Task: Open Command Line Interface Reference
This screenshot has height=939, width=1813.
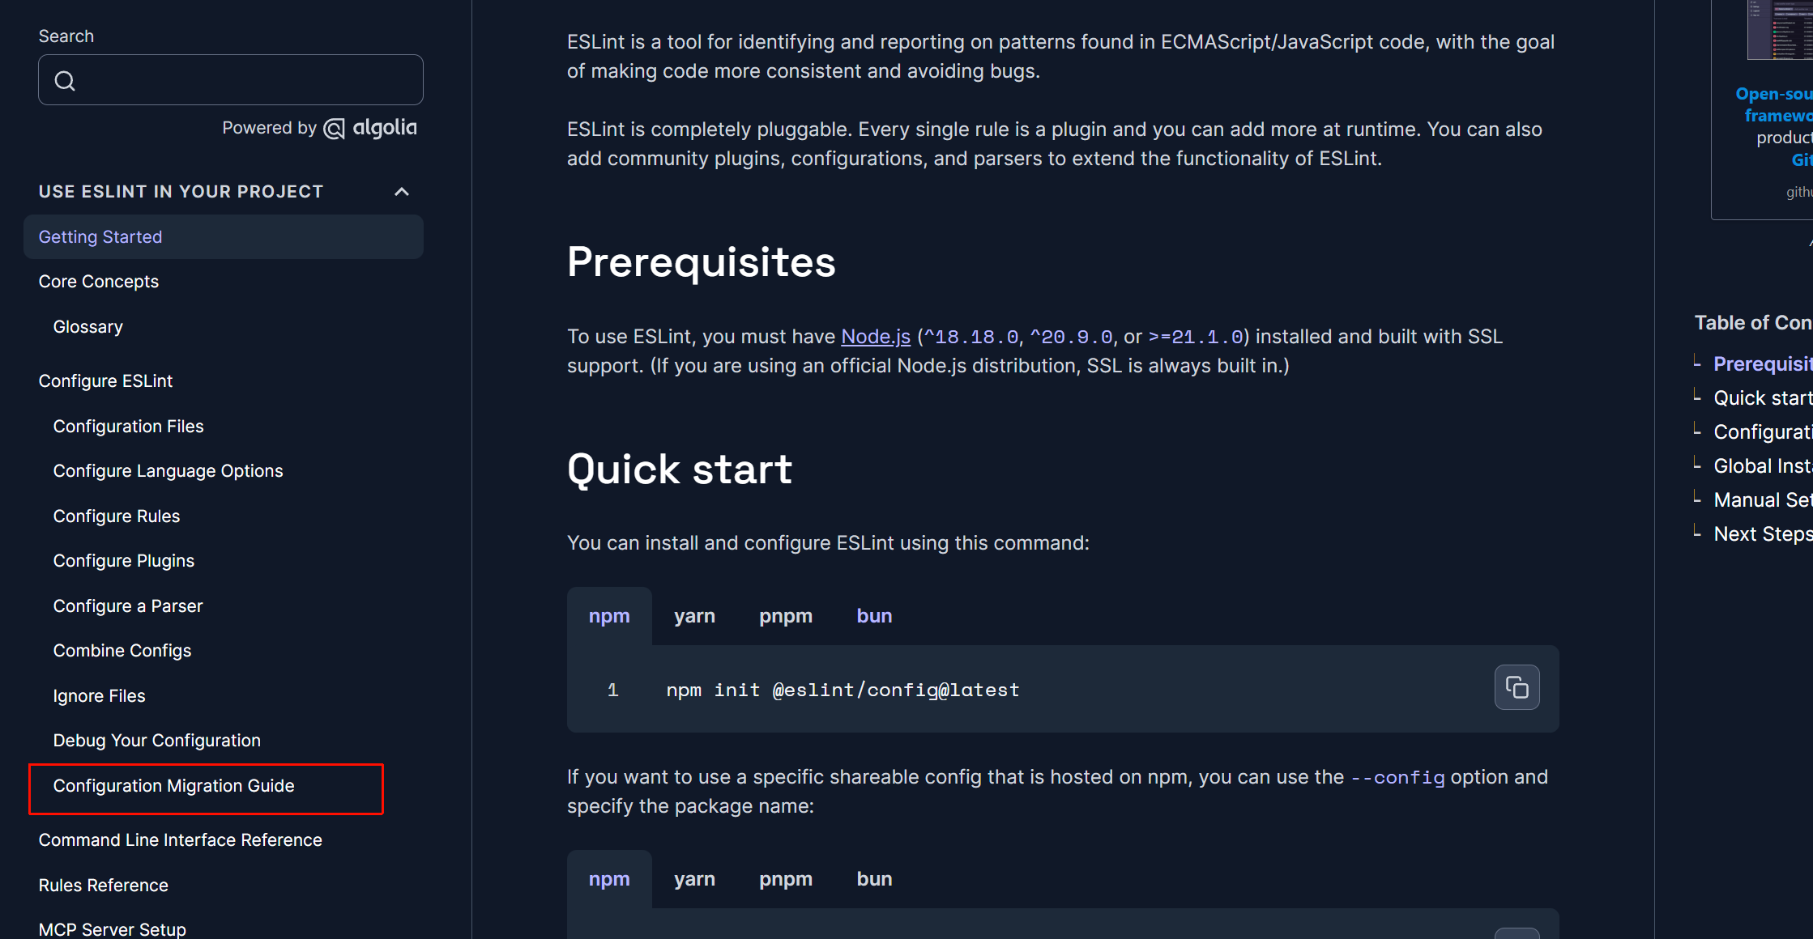Action: [180, 840]
